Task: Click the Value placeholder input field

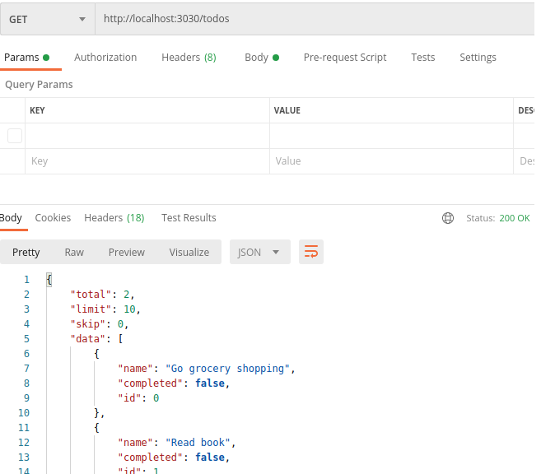Action: coord(391,161)
